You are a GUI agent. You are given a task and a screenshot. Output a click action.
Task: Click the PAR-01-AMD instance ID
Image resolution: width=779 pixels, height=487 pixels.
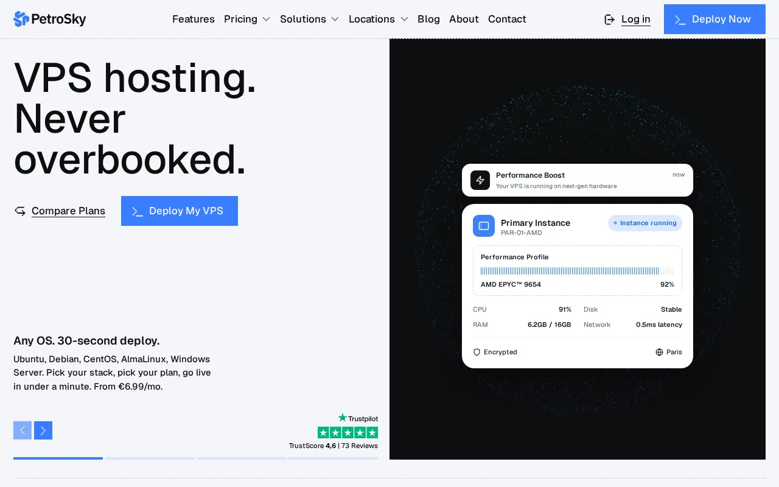[x=522, y=233]
